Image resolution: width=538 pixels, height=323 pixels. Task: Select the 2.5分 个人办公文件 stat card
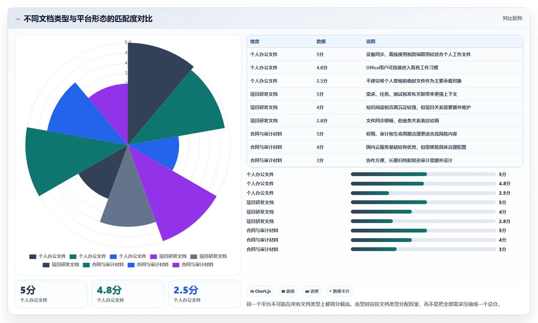[205, 294]
